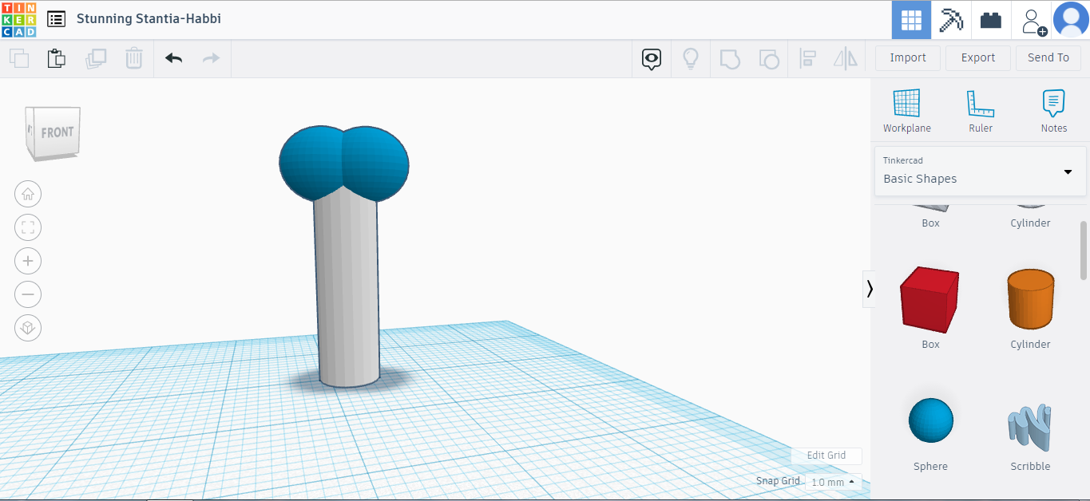Screen dimensions: 1090x501
Task: Click the Export button
Action: [978, 57]
